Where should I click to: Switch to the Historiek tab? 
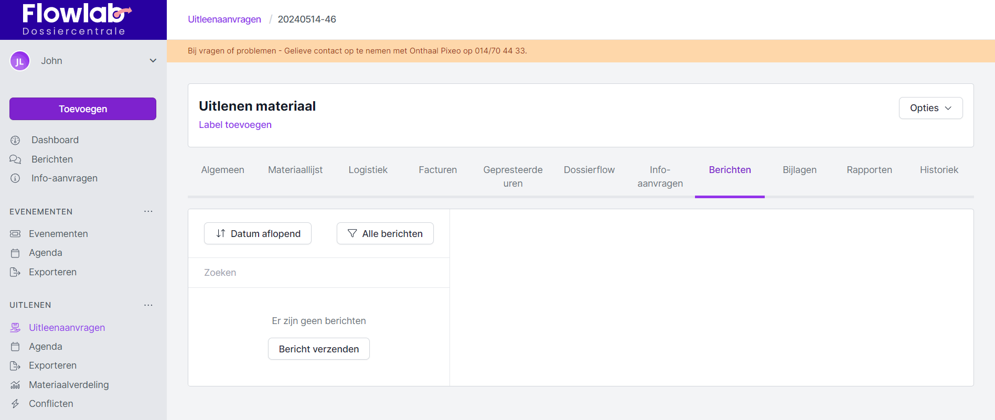(938, 170)
